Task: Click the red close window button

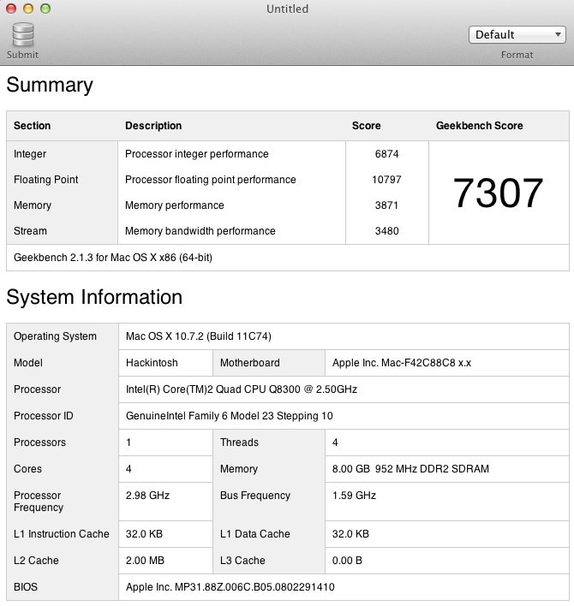Action: [11, 9]
